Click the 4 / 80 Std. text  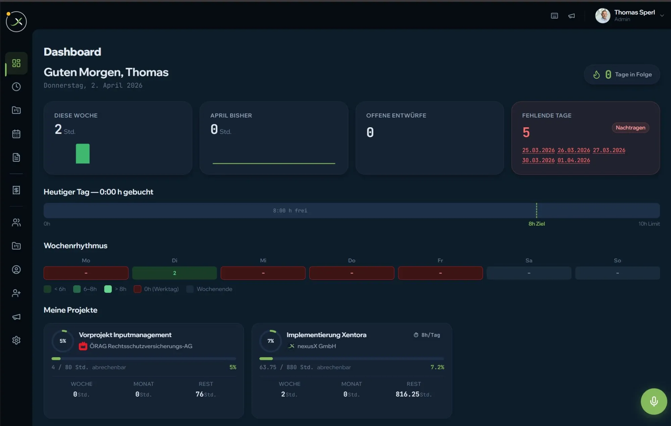[70, 367]
